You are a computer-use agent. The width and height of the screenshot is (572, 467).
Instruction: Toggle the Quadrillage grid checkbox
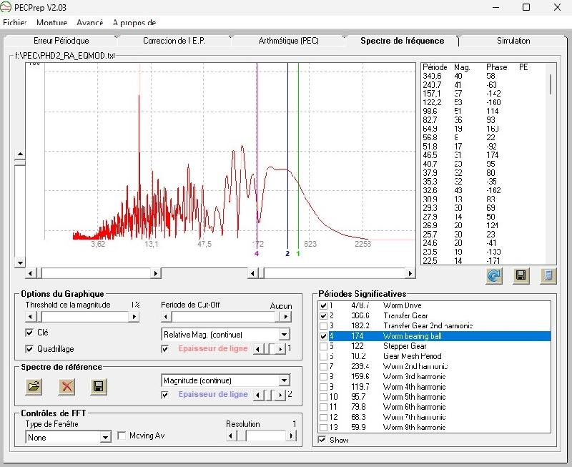pyautogui.click(x=29, y=349)
